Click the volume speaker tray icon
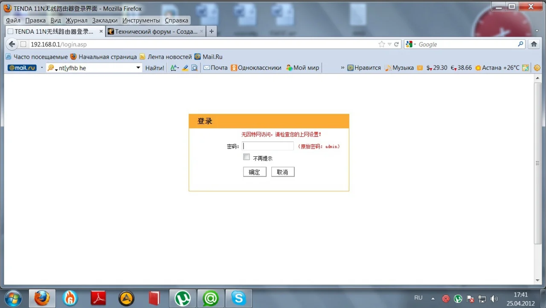Viewport: 546px width, 308px height. tap(494, 299)
